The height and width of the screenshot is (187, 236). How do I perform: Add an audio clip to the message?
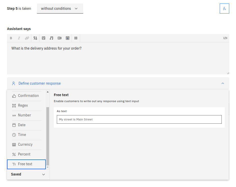[52, 38]
